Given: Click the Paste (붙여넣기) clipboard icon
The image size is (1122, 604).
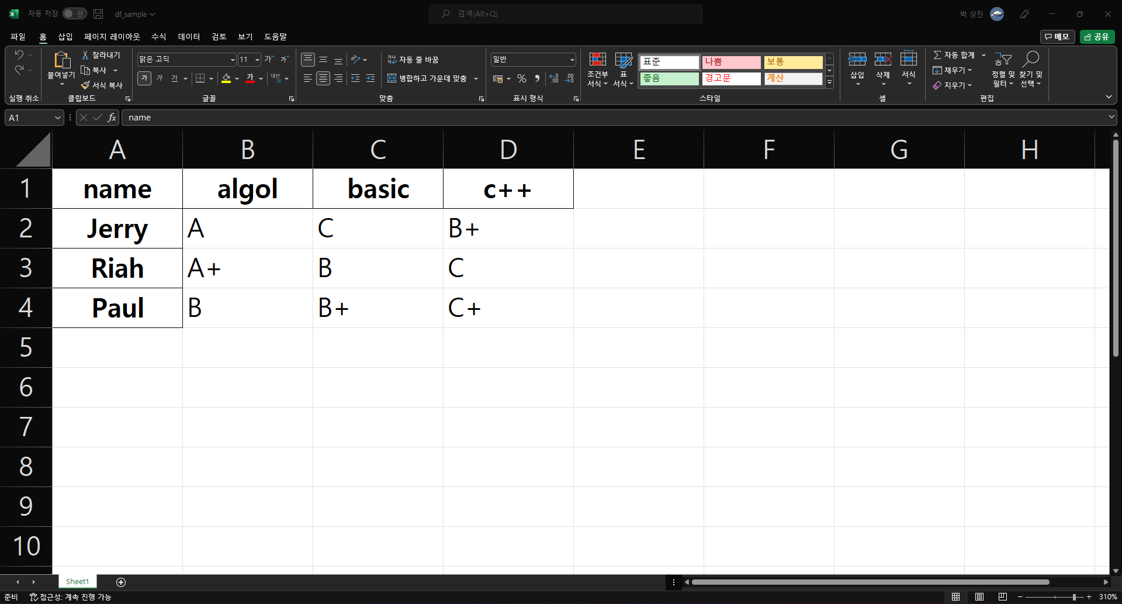Looking at the screenshot, I should [61, 60].
